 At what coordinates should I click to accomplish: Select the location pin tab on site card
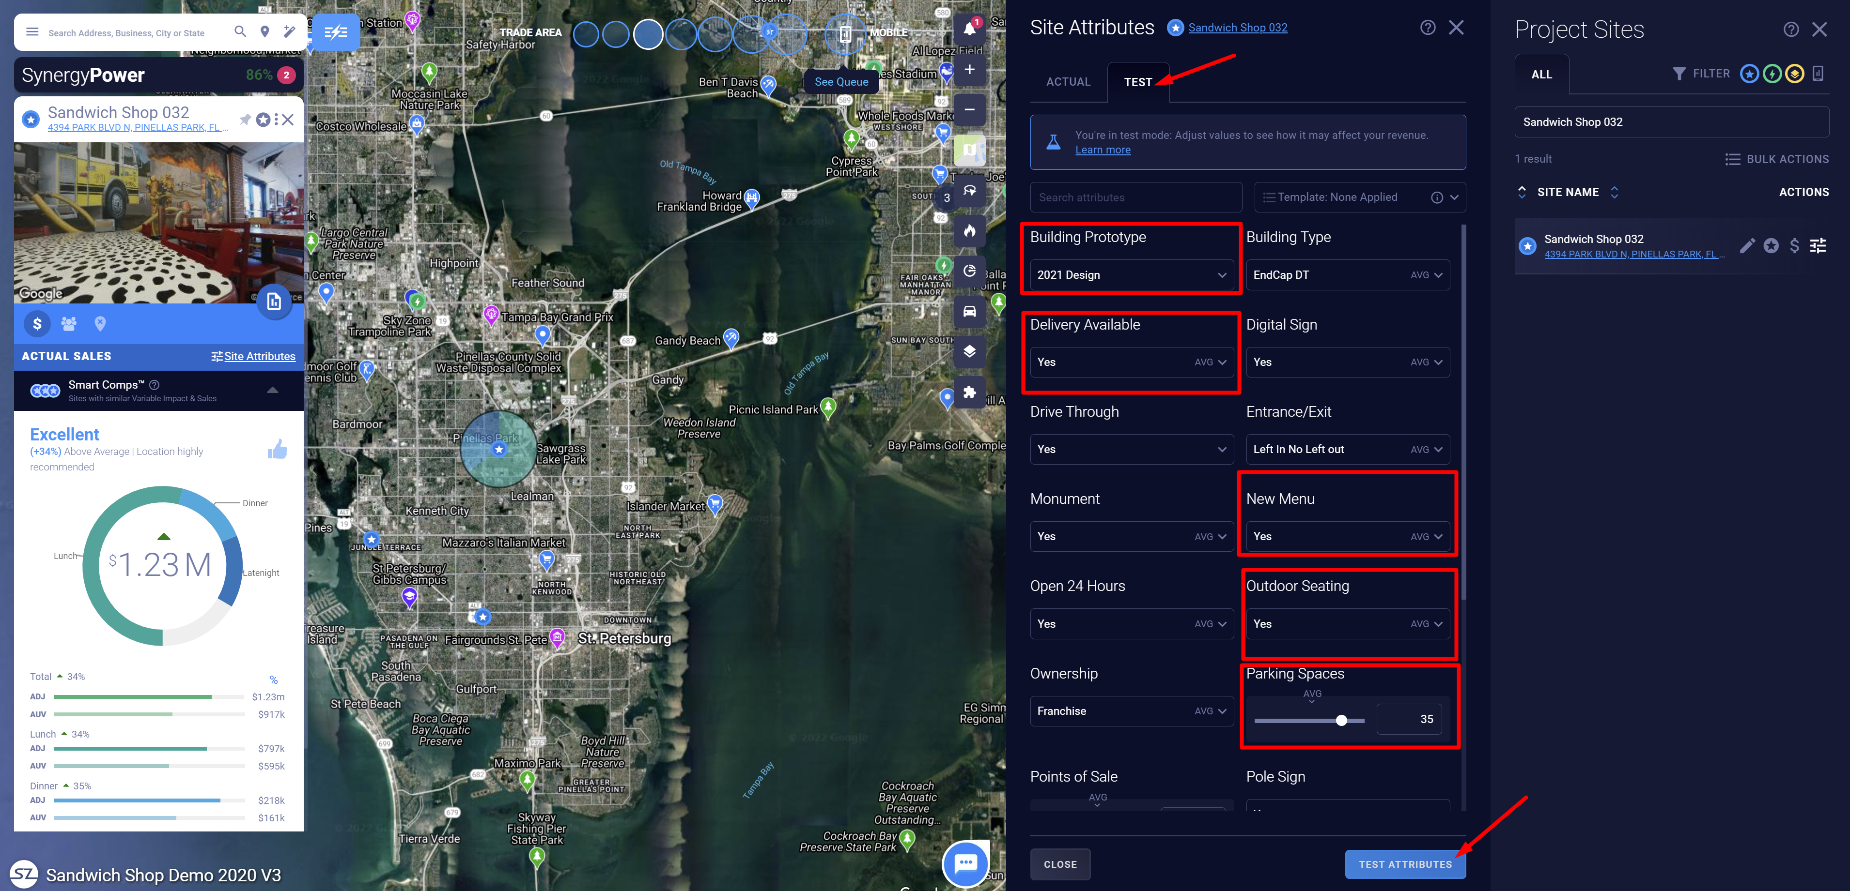[x=101, y=324]
